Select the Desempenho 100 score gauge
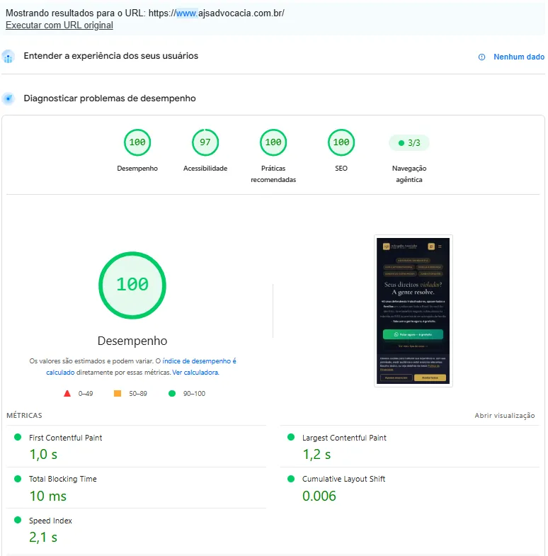This screenshot has width=548, height=556. click(137, 142)
